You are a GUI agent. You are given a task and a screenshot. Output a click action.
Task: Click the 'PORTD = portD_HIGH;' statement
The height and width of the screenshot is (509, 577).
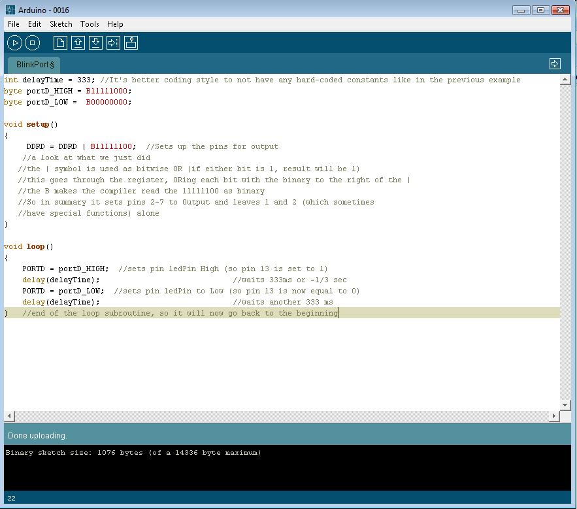coord(65,269)
